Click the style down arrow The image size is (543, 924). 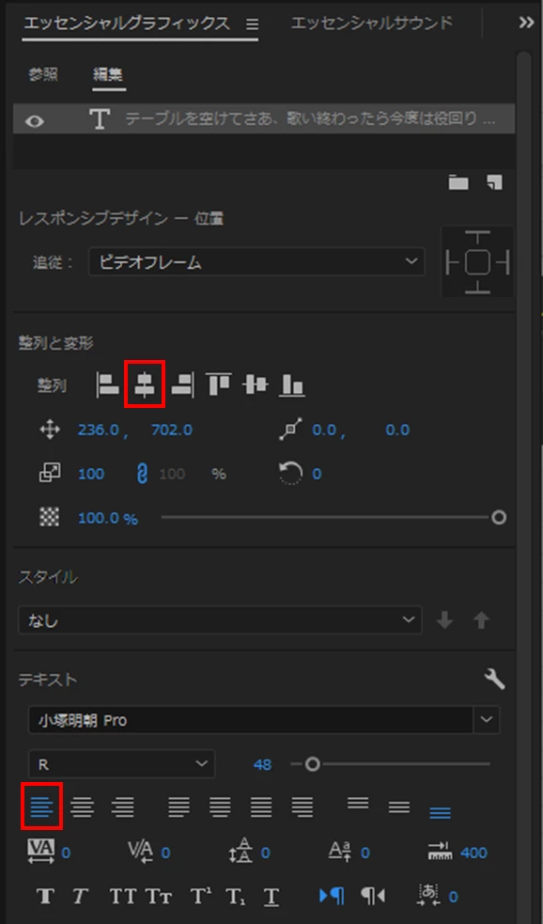(x=444, y=620)
